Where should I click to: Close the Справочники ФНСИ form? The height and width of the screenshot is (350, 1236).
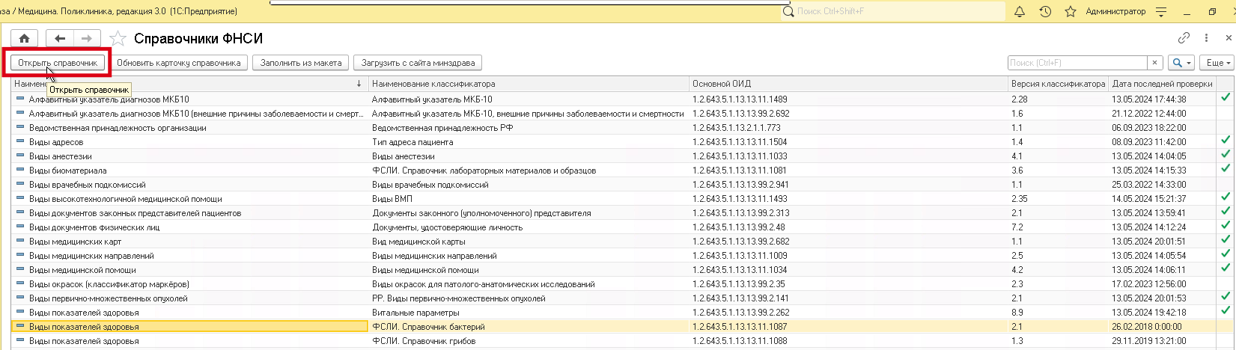[x=1229, y=38]
